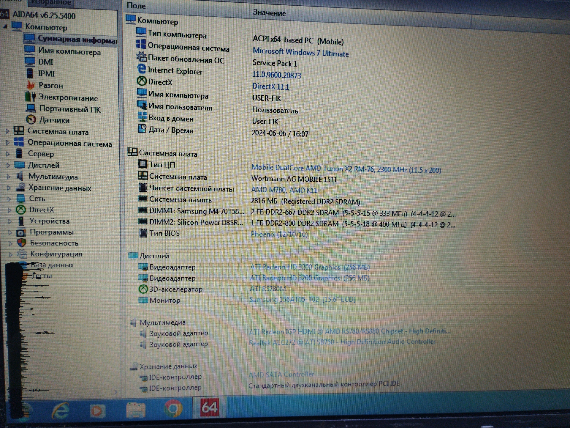This screenshot has height=428, width=570.
Task: Select the DIMM1: Samsung M4 70T56 row
Action: [x=297, y=212]
